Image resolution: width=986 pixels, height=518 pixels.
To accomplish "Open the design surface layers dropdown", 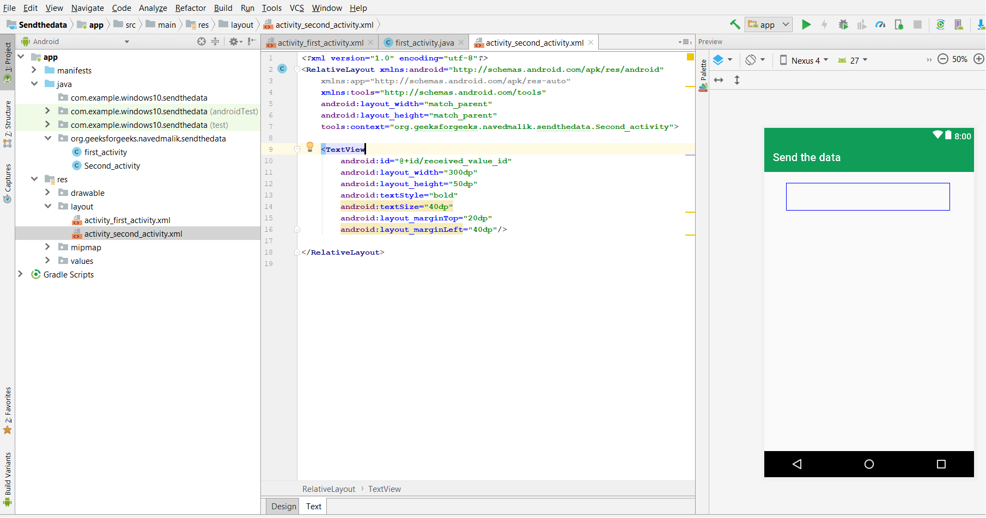I will click(723, 60).
